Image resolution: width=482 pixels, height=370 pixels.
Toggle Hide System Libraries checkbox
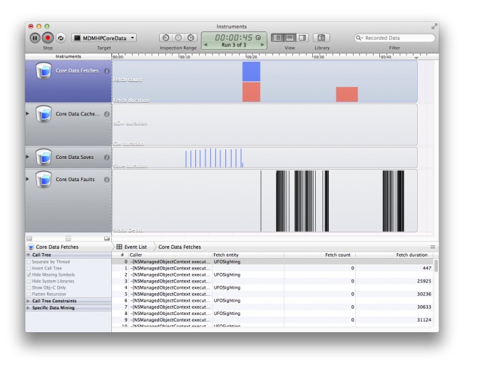(x=29, y=281)
